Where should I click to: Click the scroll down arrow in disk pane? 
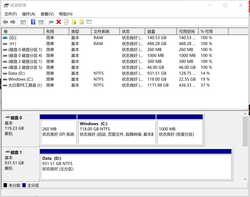245,179
